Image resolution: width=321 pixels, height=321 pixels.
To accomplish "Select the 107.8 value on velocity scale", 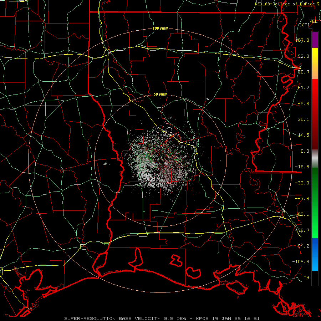I will click(x=302, y=40).
